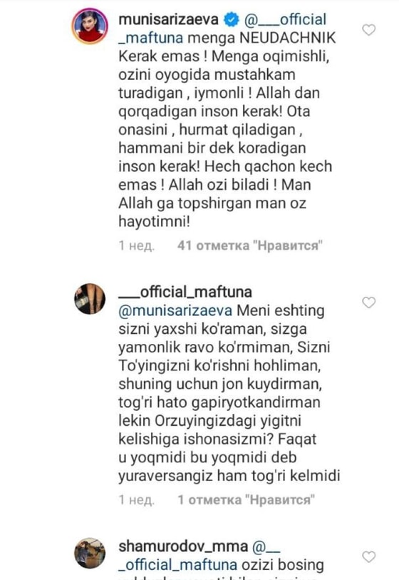View the 1 отметка "Нравится" likes list

pos(247,499)
